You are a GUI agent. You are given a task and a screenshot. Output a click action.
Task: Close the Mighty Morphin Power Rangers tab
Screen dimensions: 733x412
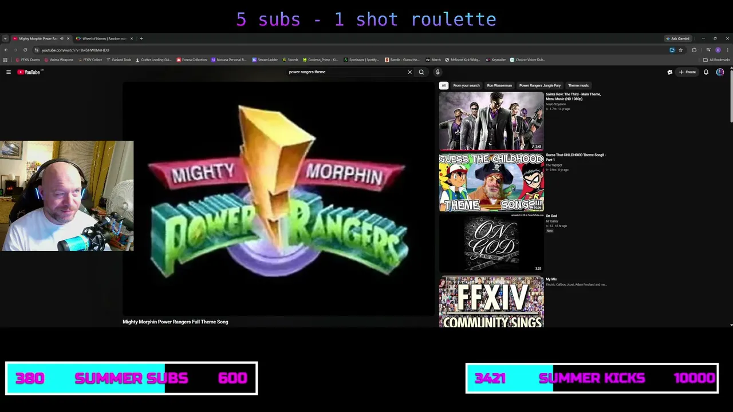pyautogui.click(x=68, y=38)
